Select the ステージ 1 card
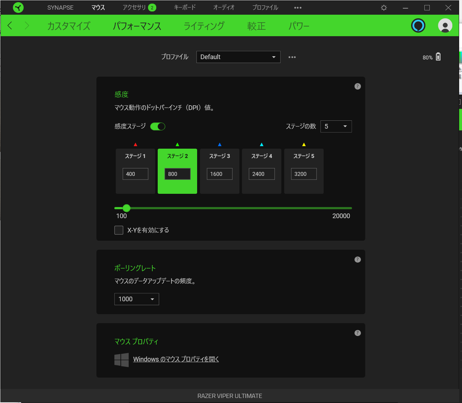This screenshot has width=462, height=403. tap(135, 171)
